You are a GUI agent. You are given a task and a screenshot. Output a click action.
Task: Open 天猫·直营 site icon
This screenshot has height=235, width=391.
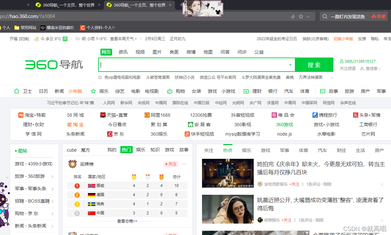tap(103, 115)
